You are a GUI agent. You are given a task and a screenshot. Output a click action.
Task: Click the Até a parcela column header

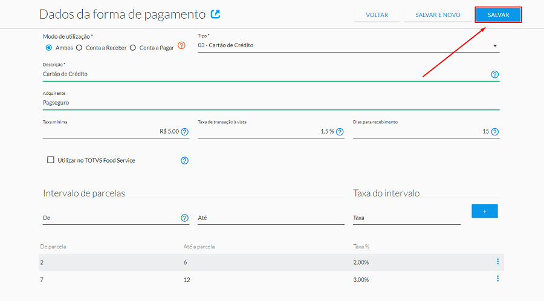(199, 247)
